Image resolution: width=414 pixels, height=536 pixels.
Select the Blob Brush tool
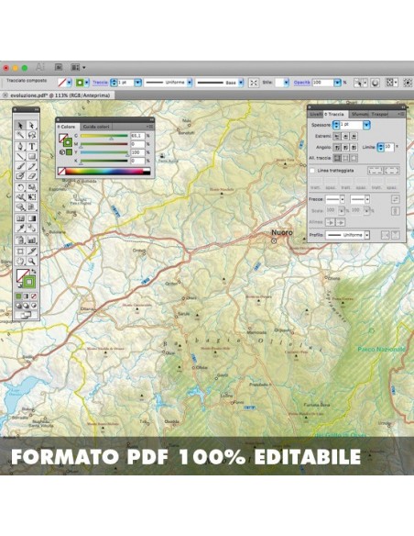(x=20, y=176)
